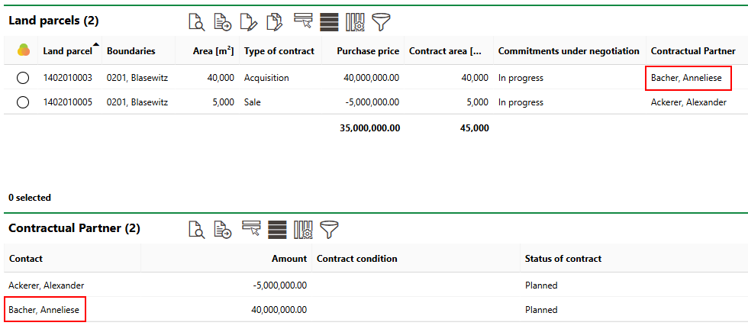This screenshot has height=329, width=748.
Task: Sort by the truncated Contract area column header
Action: coord(445,51)
